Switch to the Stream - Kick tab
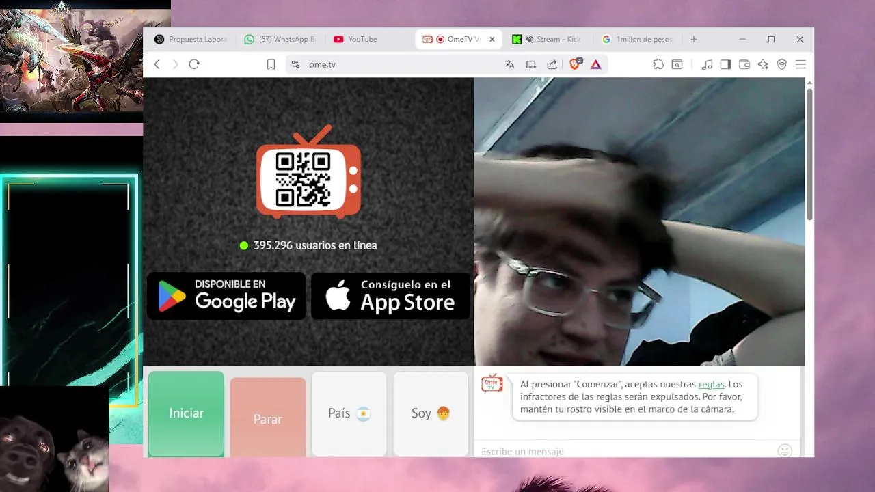 pyautogui.click(x=547, y=39)
